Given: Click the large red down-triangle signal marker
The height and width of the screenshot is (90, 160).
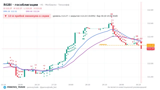Looking at the screenshot, I should point(141,42).
